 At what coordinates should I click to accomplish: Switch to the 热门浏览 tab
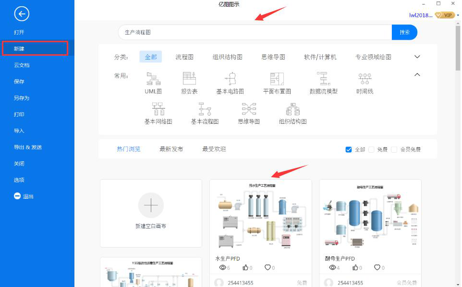(x=128, y=149)
